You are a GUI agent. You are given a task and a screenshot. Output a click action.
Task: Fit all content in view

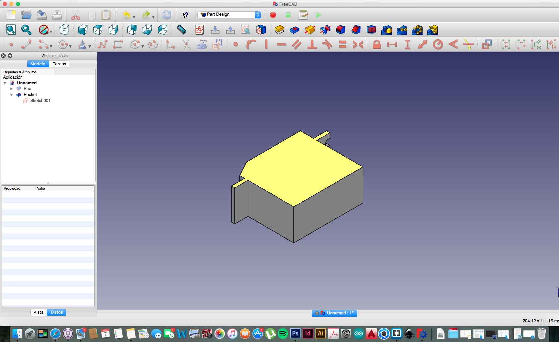pos(11,30)
